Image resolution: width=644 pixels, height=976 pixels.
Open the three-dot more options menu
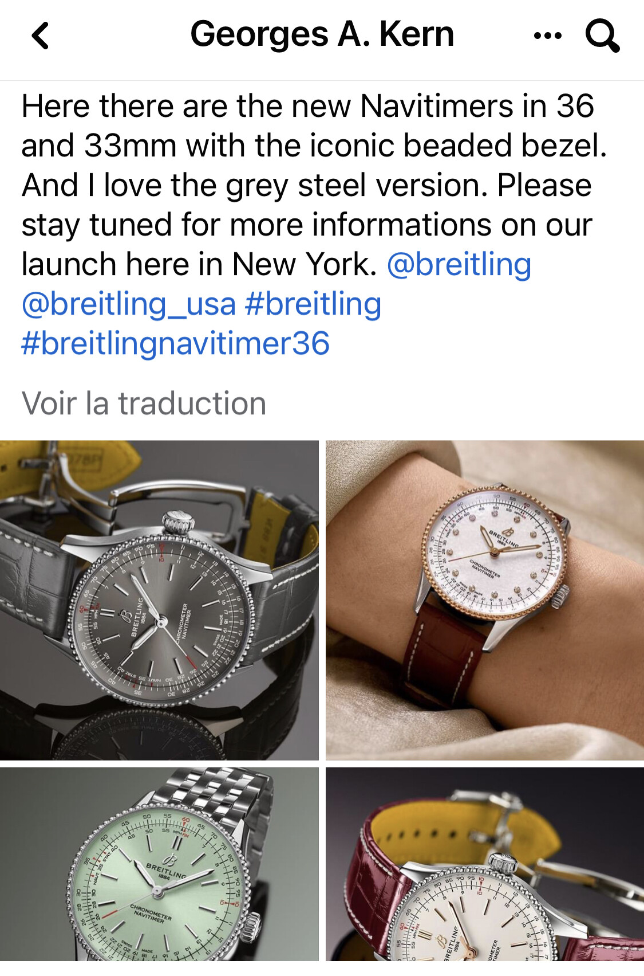point(547,36)
